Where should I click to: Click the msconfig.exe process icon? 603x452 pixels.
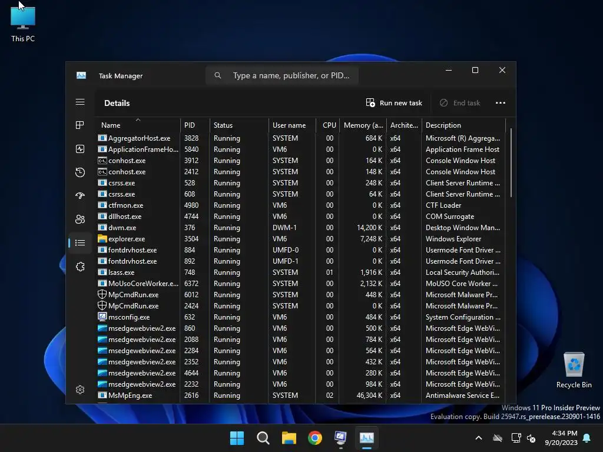click(x=102, y=317)
